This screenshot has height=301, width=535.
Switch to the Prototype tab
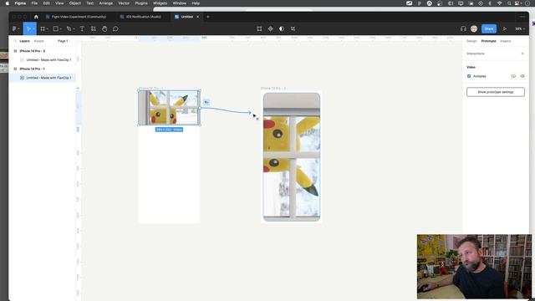point(488,41)
